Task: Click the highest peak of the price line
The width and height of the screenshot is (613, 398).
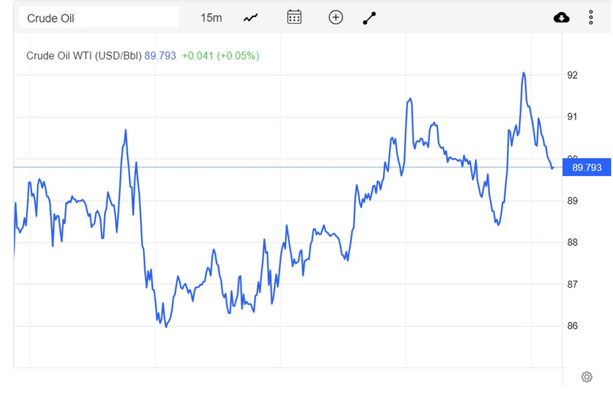Action: 523,73
